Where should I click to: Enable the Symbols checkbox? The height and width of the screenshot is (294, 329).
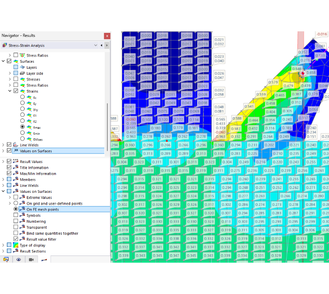(x=16, y=215)
